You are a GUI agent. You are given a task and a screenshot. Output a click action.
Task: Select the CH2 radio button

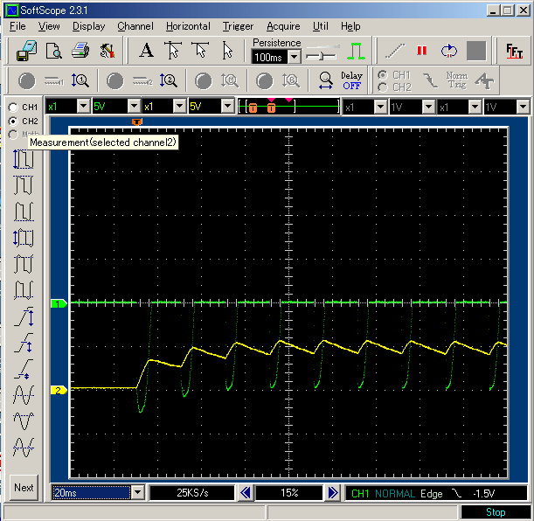tap(12, 121)
